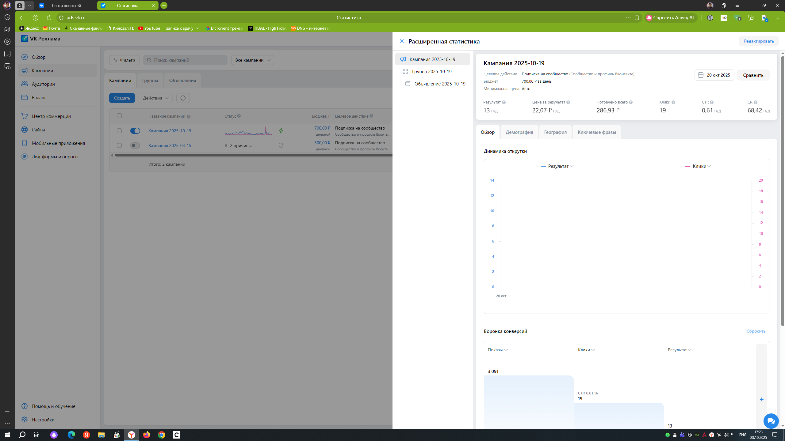785x441 pixels.
Task: Click the horizontal scrollbar of campaigns table
Action: (x=253, y=155)
